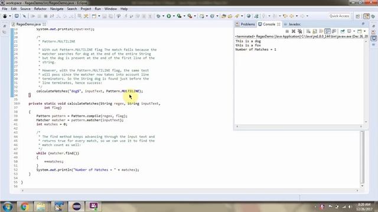The width and height of the screenshot is (378, 212).
Task: Click Remove All Terminated Launches icon
Action: pos(299,31)
